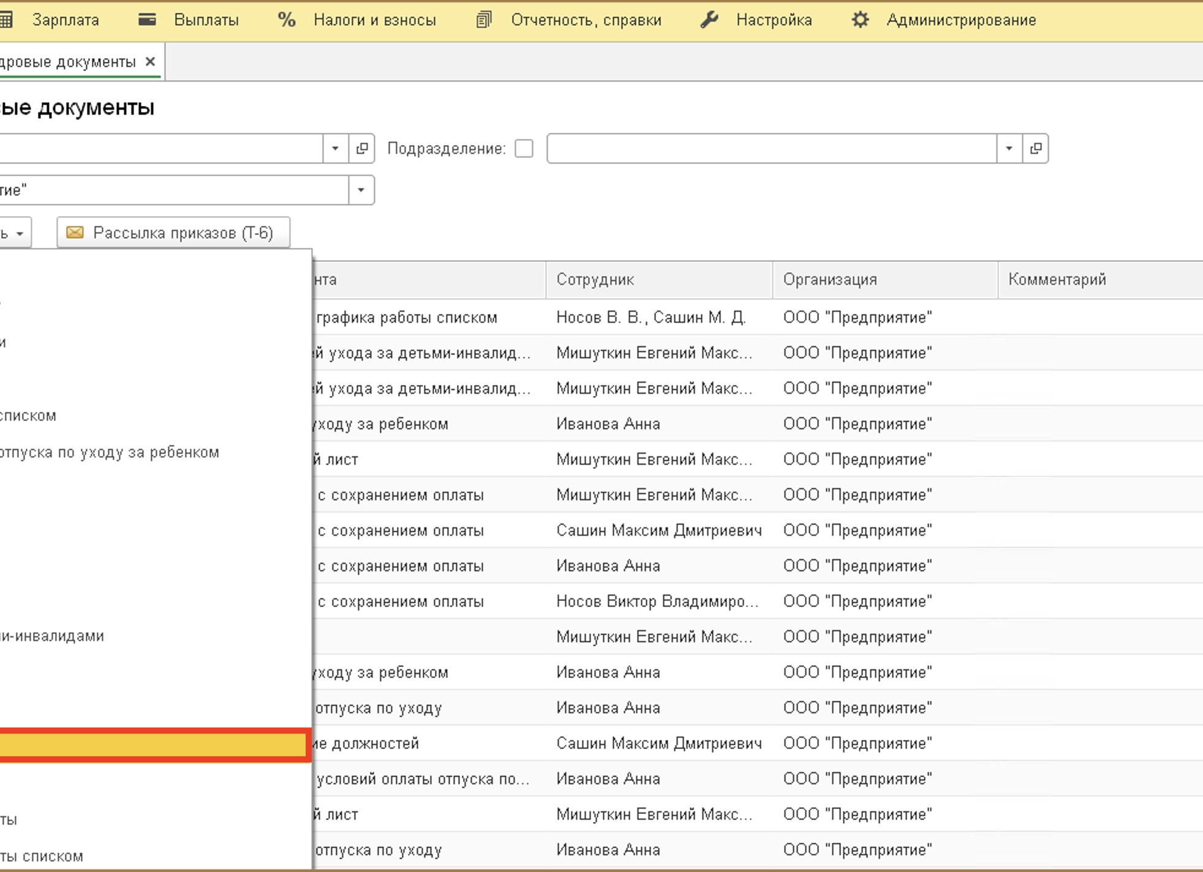Open the create dropdown button arrow

pyautogui.click(x=20, y=233)
